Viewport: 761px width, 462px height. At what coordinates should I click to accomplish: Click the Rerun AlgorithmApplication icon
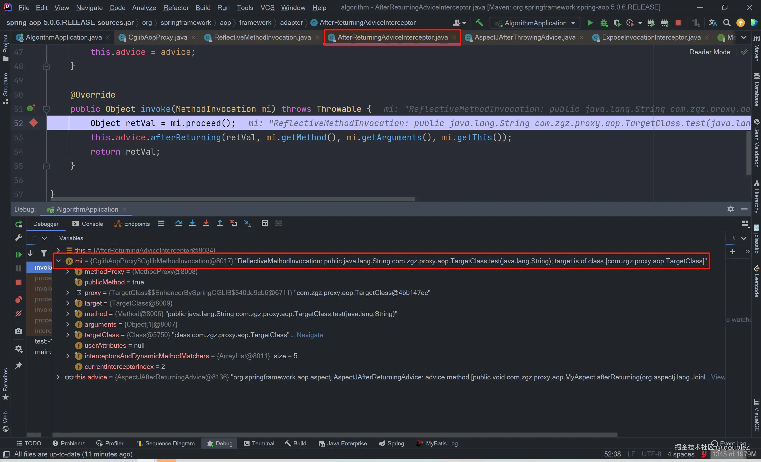point(19,224)
